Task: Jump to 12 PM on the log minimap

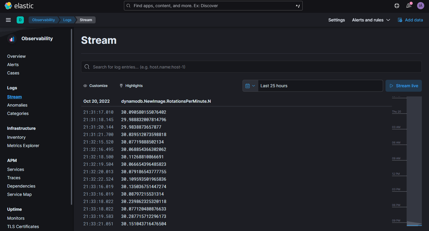Action: pyautogui.click(x=396, y=174)
